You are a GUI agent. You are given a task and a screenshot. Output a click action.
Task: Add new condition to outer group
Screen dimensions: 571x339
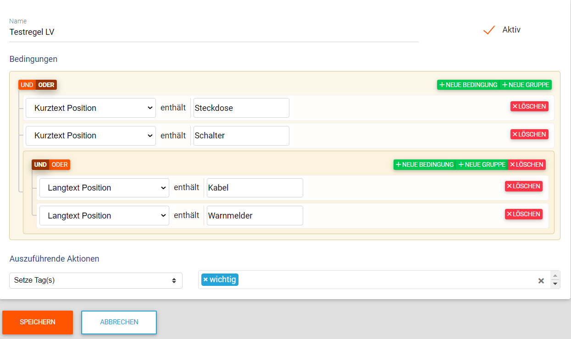click(468, 85)
